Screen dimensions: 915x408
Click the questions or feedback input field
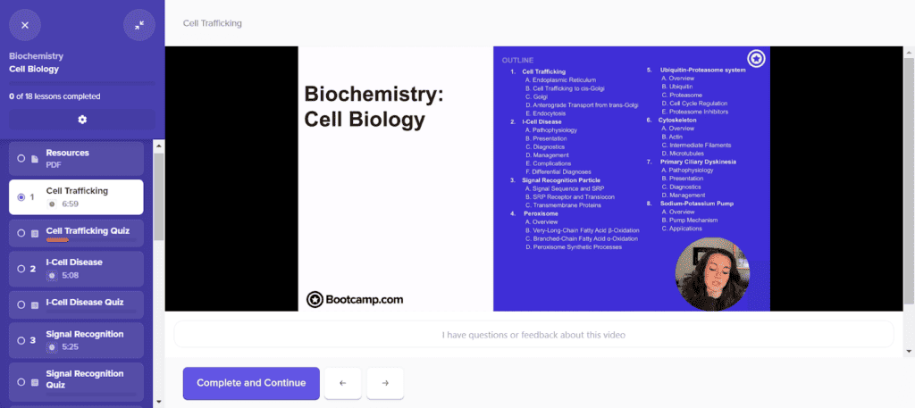tap(533, 335)
